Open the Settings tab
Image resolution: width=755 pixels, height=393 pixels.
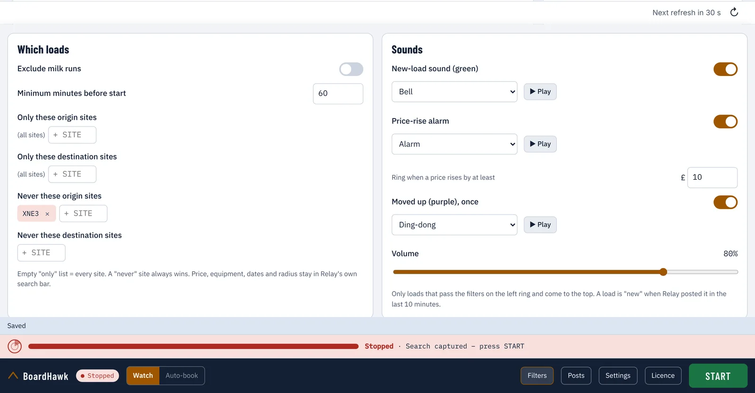pos(618,376)
